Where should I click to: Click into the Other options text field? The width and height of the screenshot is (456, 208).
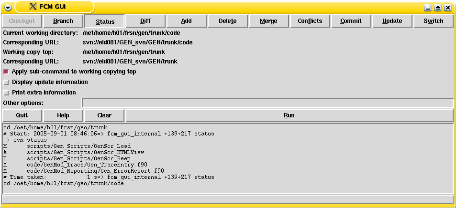point(267,103)
